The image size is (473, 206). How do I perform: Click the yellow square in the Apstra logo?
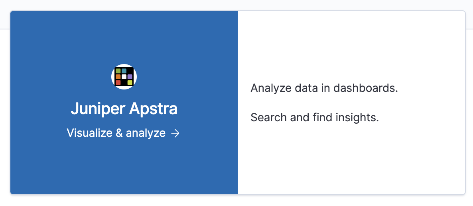point(130,82)
